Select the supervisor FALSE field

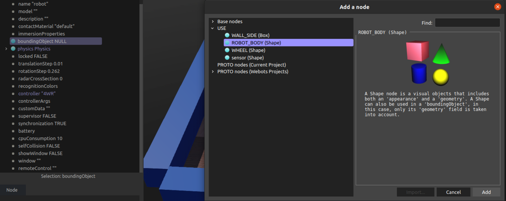click(x=37, y=116)
